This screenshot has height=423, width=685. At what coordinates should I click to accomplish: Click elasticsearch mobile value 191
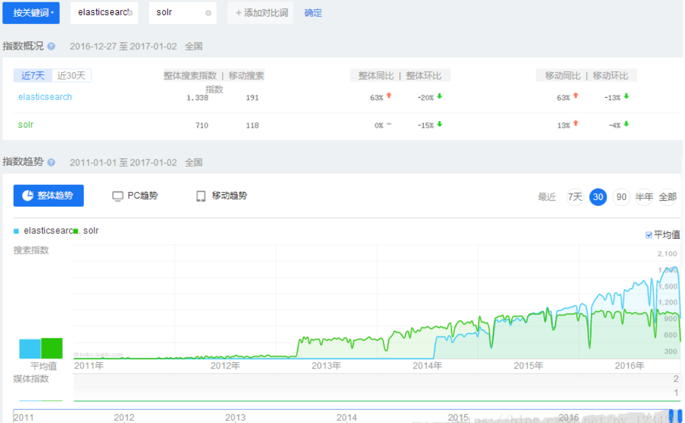click(253, 98)
